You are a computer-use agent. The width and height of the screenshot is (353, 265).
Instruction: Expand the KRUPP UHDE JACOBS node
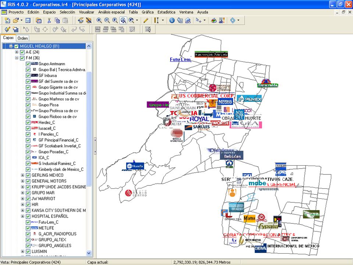coord(22,187)
